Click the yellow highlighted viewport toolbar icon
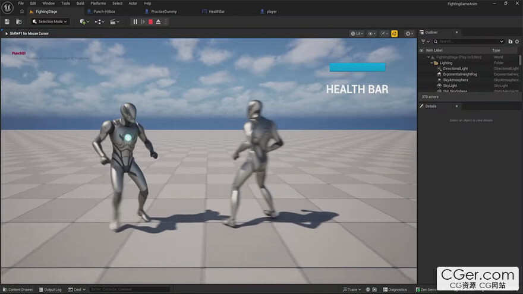Screen dimensions: 523x294 pos(394,34)
